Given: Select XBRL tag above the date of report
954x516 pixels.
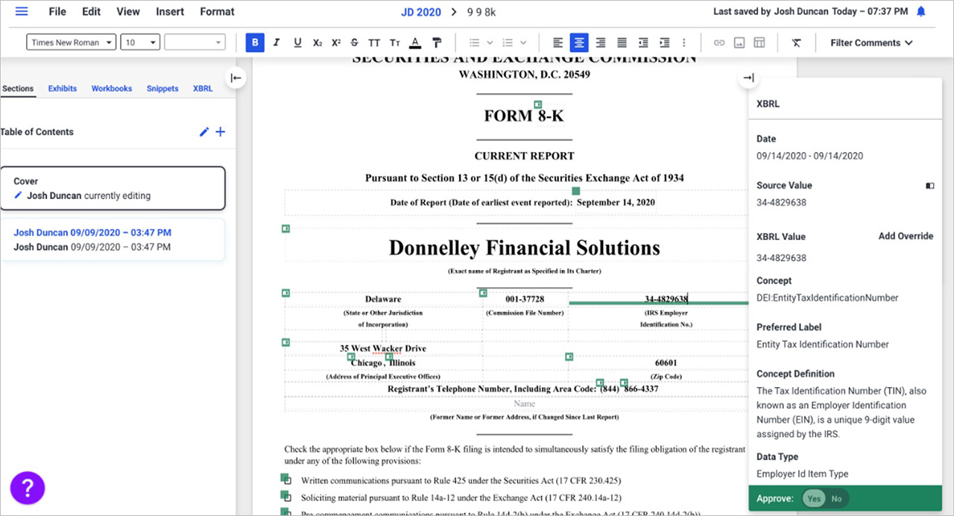Looking at the screenshot, I should point(575,192).
